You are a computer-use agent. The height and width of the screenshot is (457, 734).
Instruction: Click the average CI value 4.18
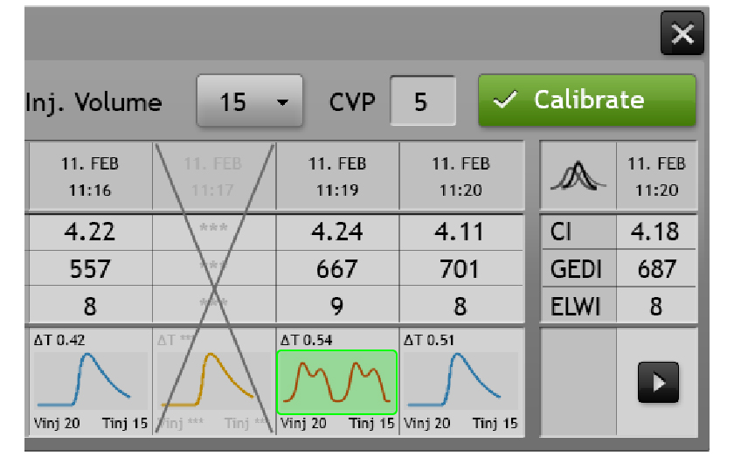656,232
